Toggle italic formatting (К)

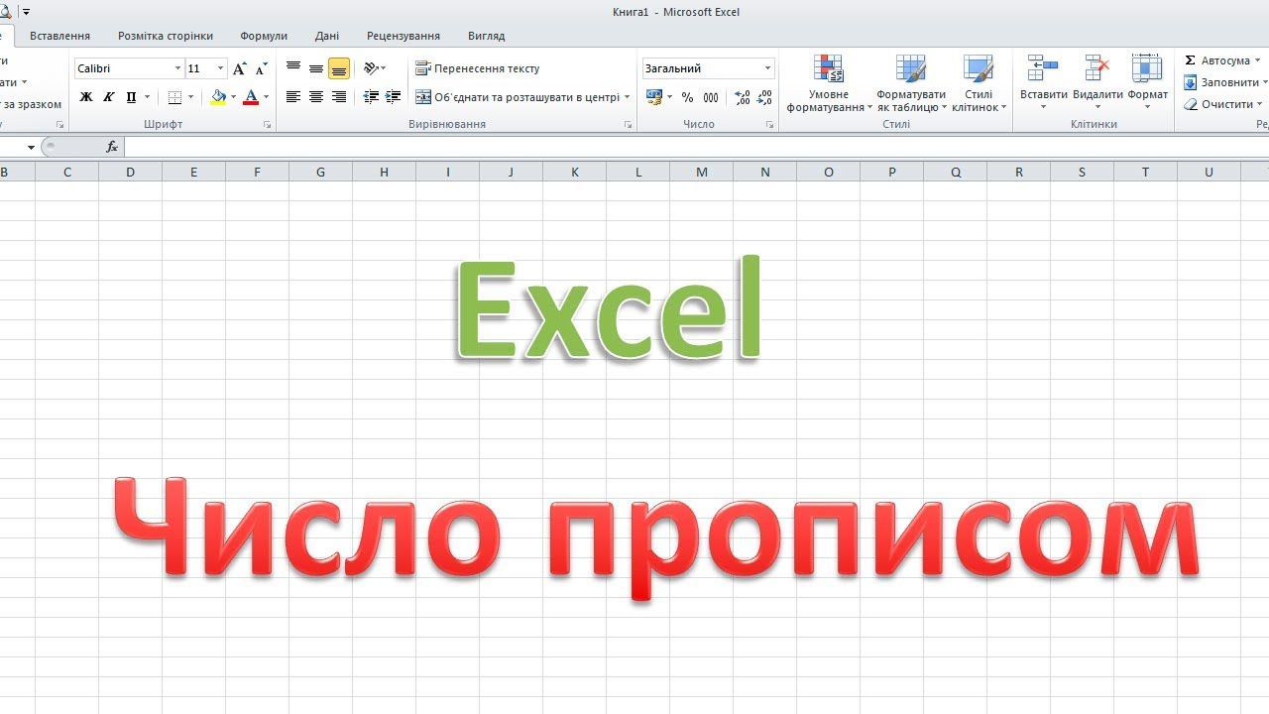tap(108, 97)
